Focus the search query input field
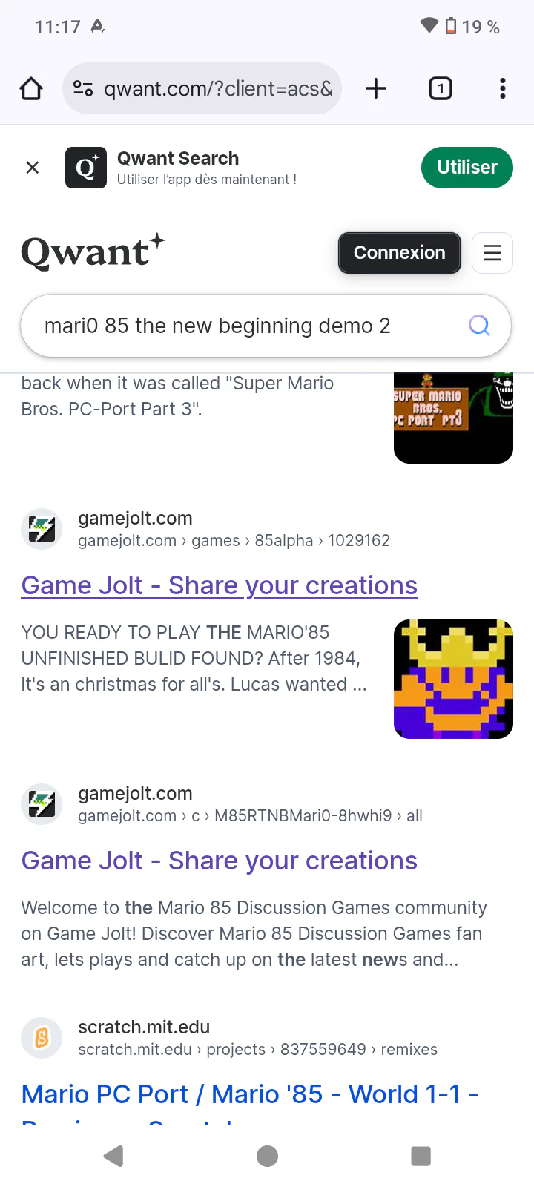The width and height of the screenshot is (534, 1187). [245, 326]
